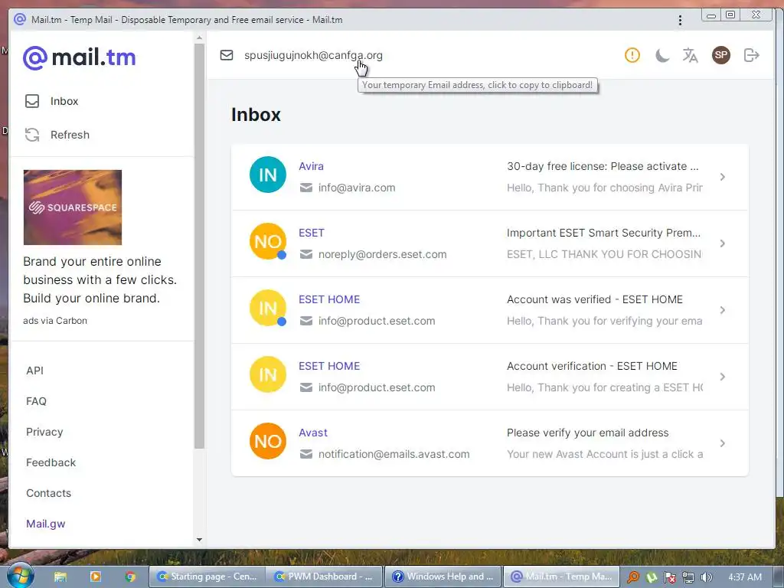Open the browser three-dot menu
Screen dimensions: 784x588
(x=680, y=20)
